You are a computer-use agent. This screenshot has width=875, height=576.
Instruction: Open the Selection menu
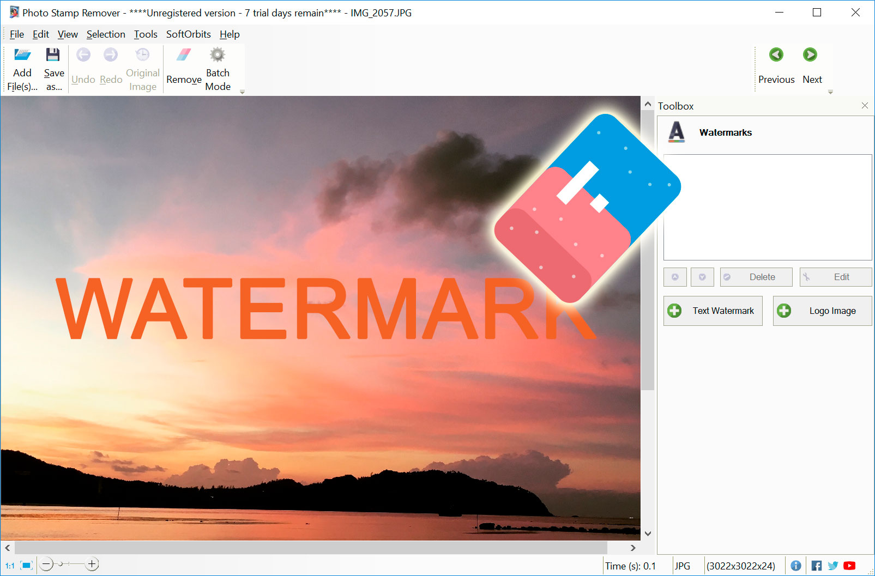tap(106, 34)
